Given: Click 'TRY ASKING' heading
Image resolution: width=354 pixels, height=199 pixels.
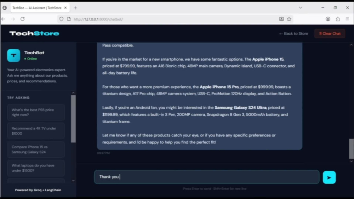Looking at the screenshot, I should click(18, 98).
